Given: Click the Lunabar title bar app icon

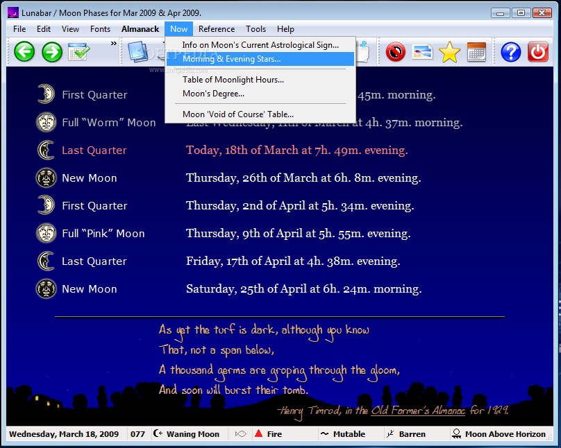Looking at the screenshot, I should coord(13,12).
